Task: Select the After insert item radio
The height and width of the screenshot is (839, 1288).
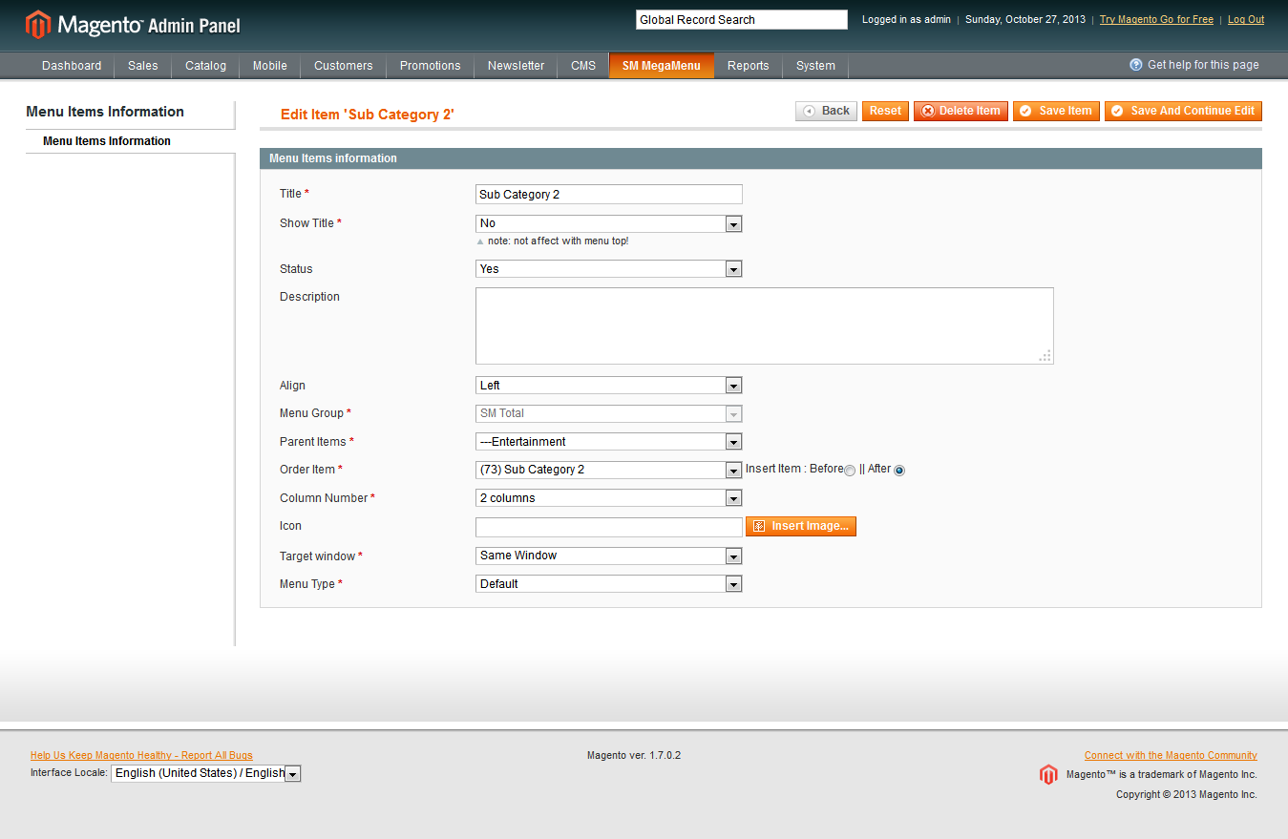Action: [x=898, y=471]
